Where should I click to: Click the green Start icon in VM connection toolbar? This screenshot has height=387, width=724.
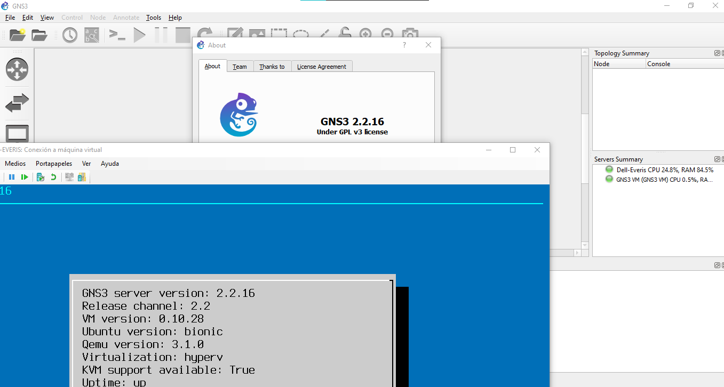pyautogui.click(x=25, y=177)
